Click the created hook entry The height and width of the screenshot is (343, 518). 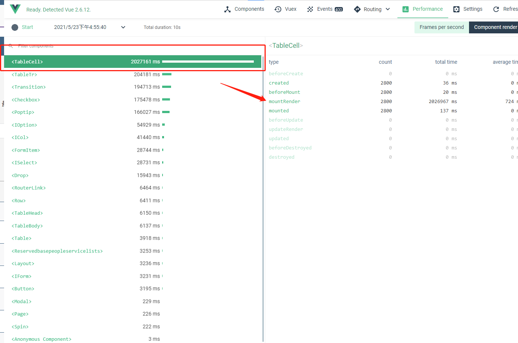279,83
